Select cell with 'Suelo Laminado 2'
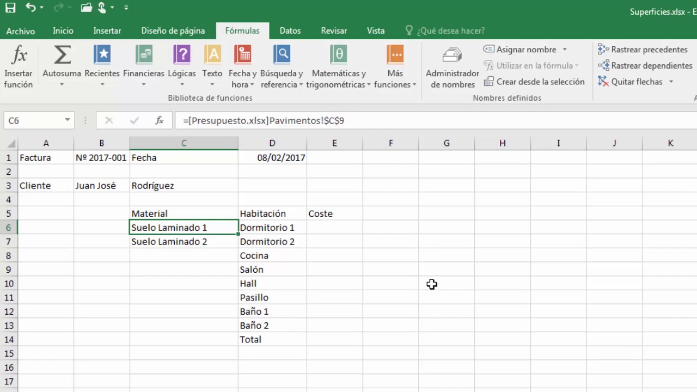This screenshot has height=392, width=697. point(184,242)
